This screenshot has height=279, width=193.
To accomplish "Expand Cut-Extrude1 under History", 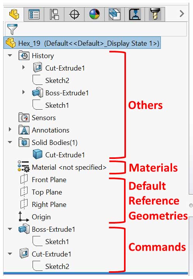I will tap(24, 67).
